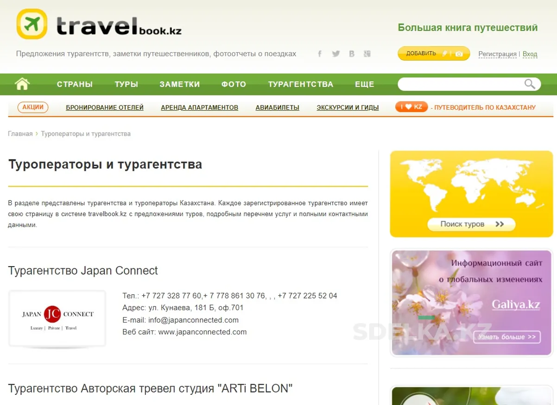The image size is (557, 405).
Task: Open Турагентство Japan Connect heading
Action: [83, 271]
